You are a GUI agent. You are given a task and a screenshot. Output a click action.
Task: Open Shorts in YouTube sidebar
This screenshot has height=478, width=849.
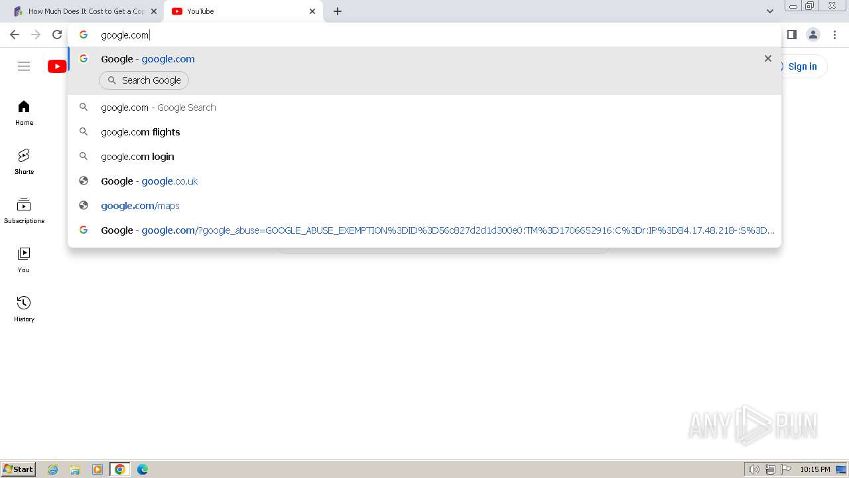24,162
